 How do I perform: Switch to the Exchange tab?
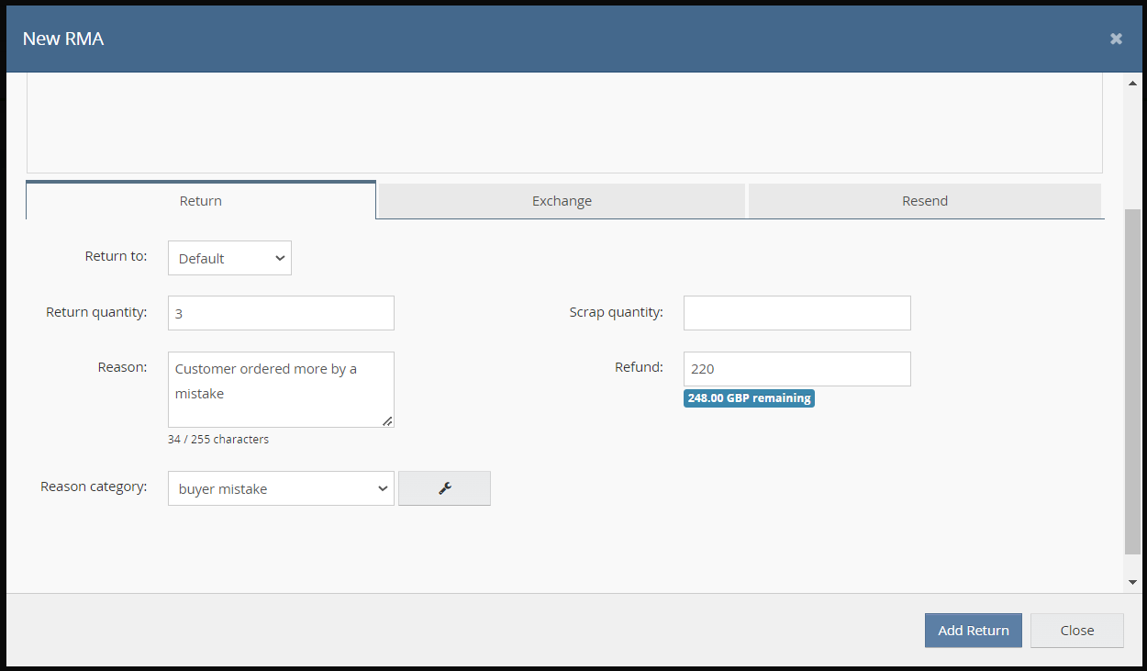click(x=562, y=201)
